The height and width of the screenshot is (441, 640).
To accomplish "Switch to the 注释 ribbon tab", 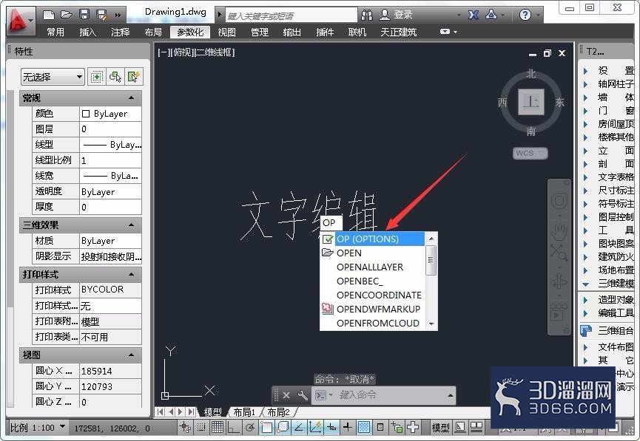I will 121,33.
